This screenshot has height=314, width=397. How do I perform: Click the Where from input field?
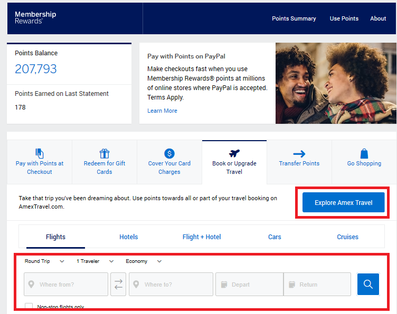click(66, 284)
